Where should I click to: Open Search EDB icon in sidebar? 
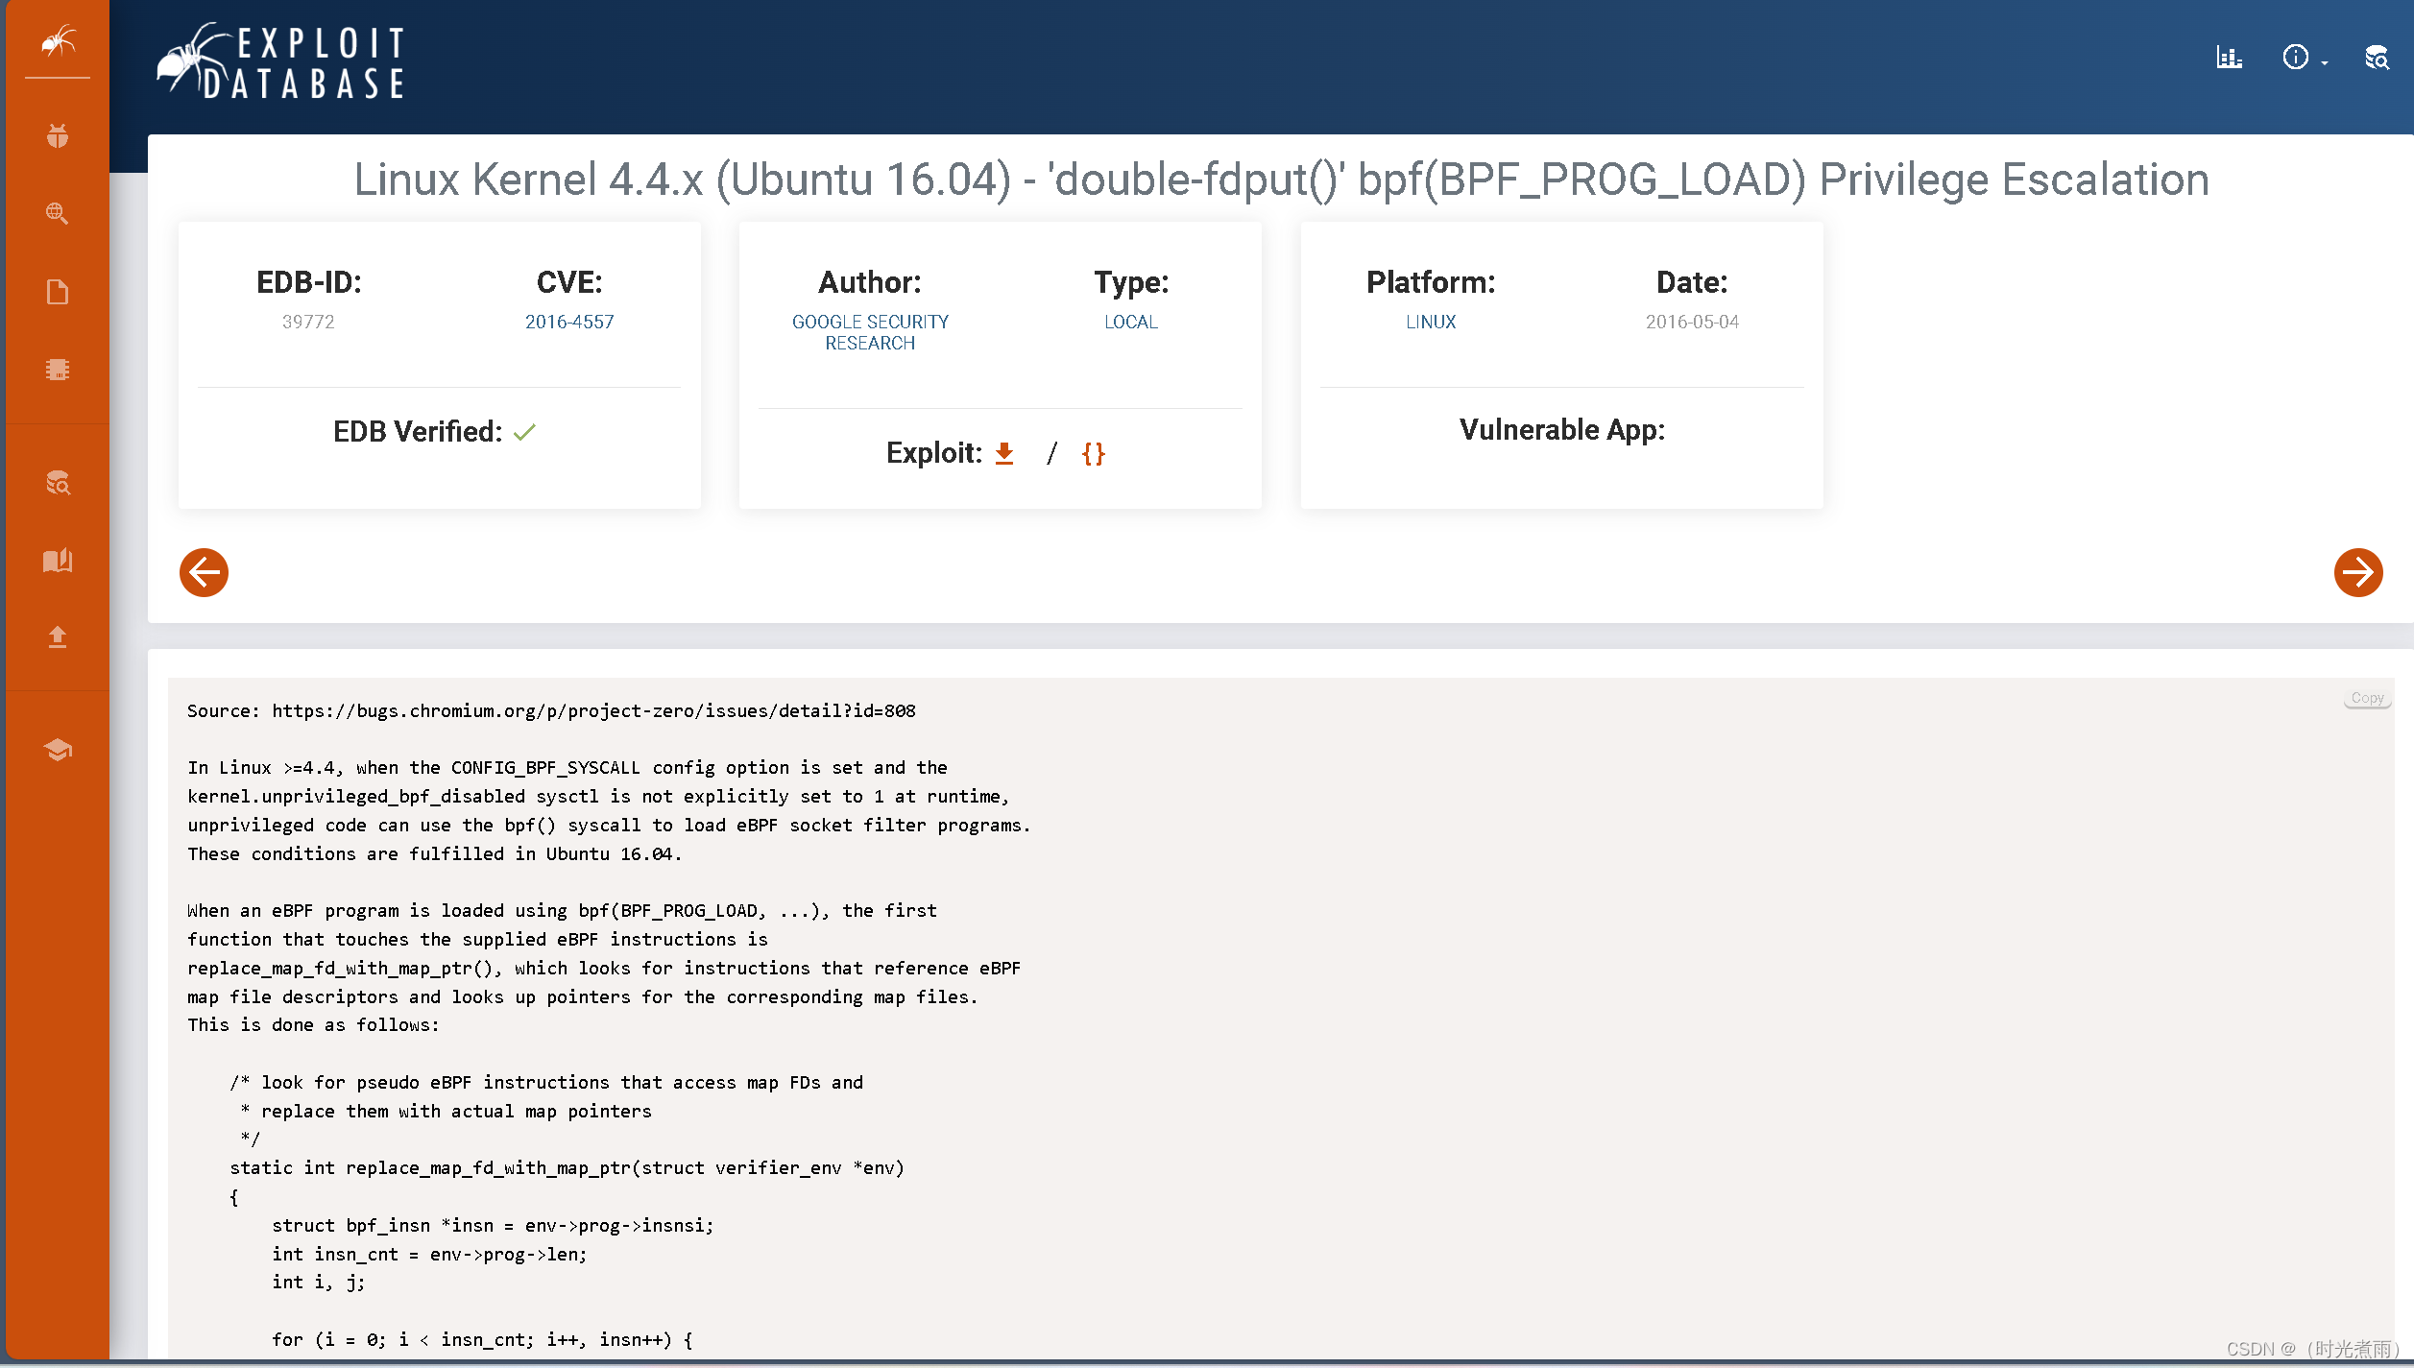[x=58, y=482]
